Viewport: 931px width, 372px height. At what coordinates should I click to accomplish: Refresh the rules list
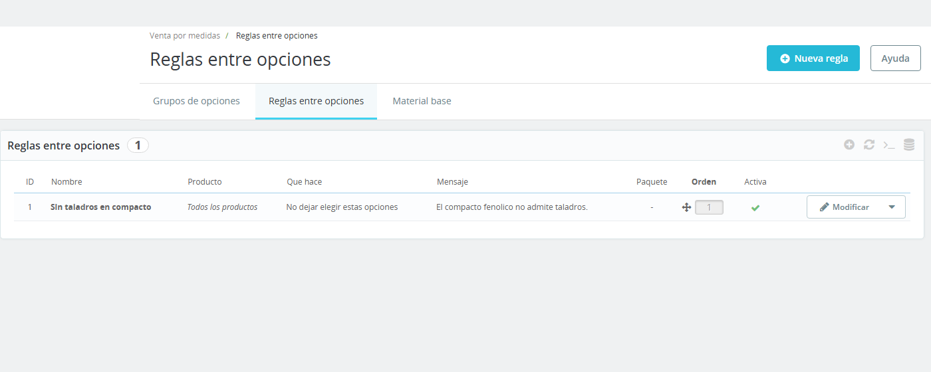tap(869, 145)
